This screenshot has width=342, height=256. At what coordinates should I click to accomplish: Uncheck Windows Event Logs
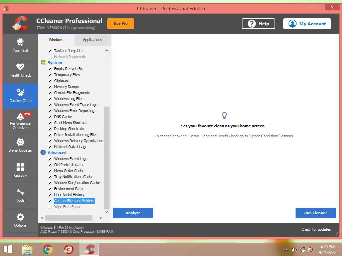50,159
